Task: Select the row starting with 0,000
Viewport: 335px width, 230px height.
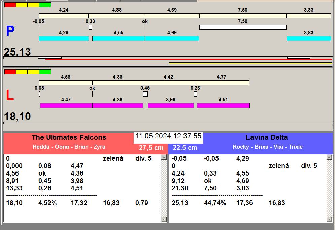Action: point(82,166)
